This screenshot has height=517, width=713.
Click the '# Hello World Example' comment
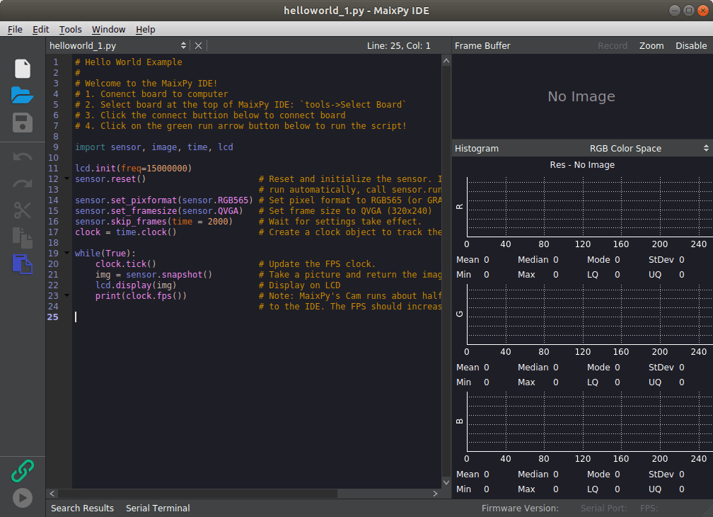click(x=128, y=62)
